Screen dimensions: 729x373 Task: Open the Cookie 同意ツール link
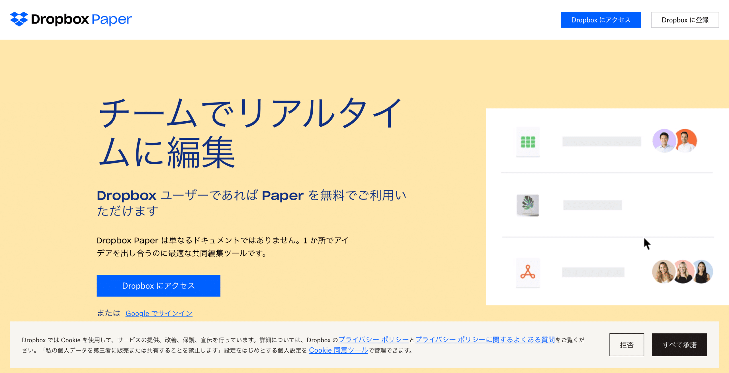click(338, 350)
